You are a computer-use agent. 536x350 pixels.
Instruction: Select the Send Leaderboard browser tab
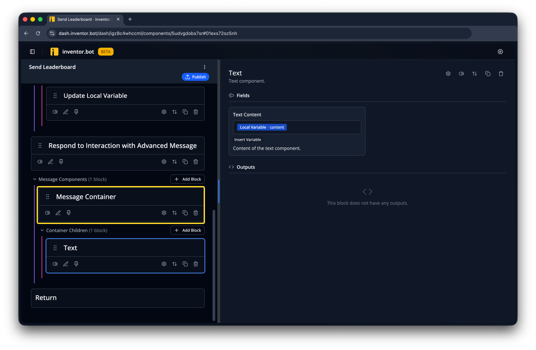[85, 19]
